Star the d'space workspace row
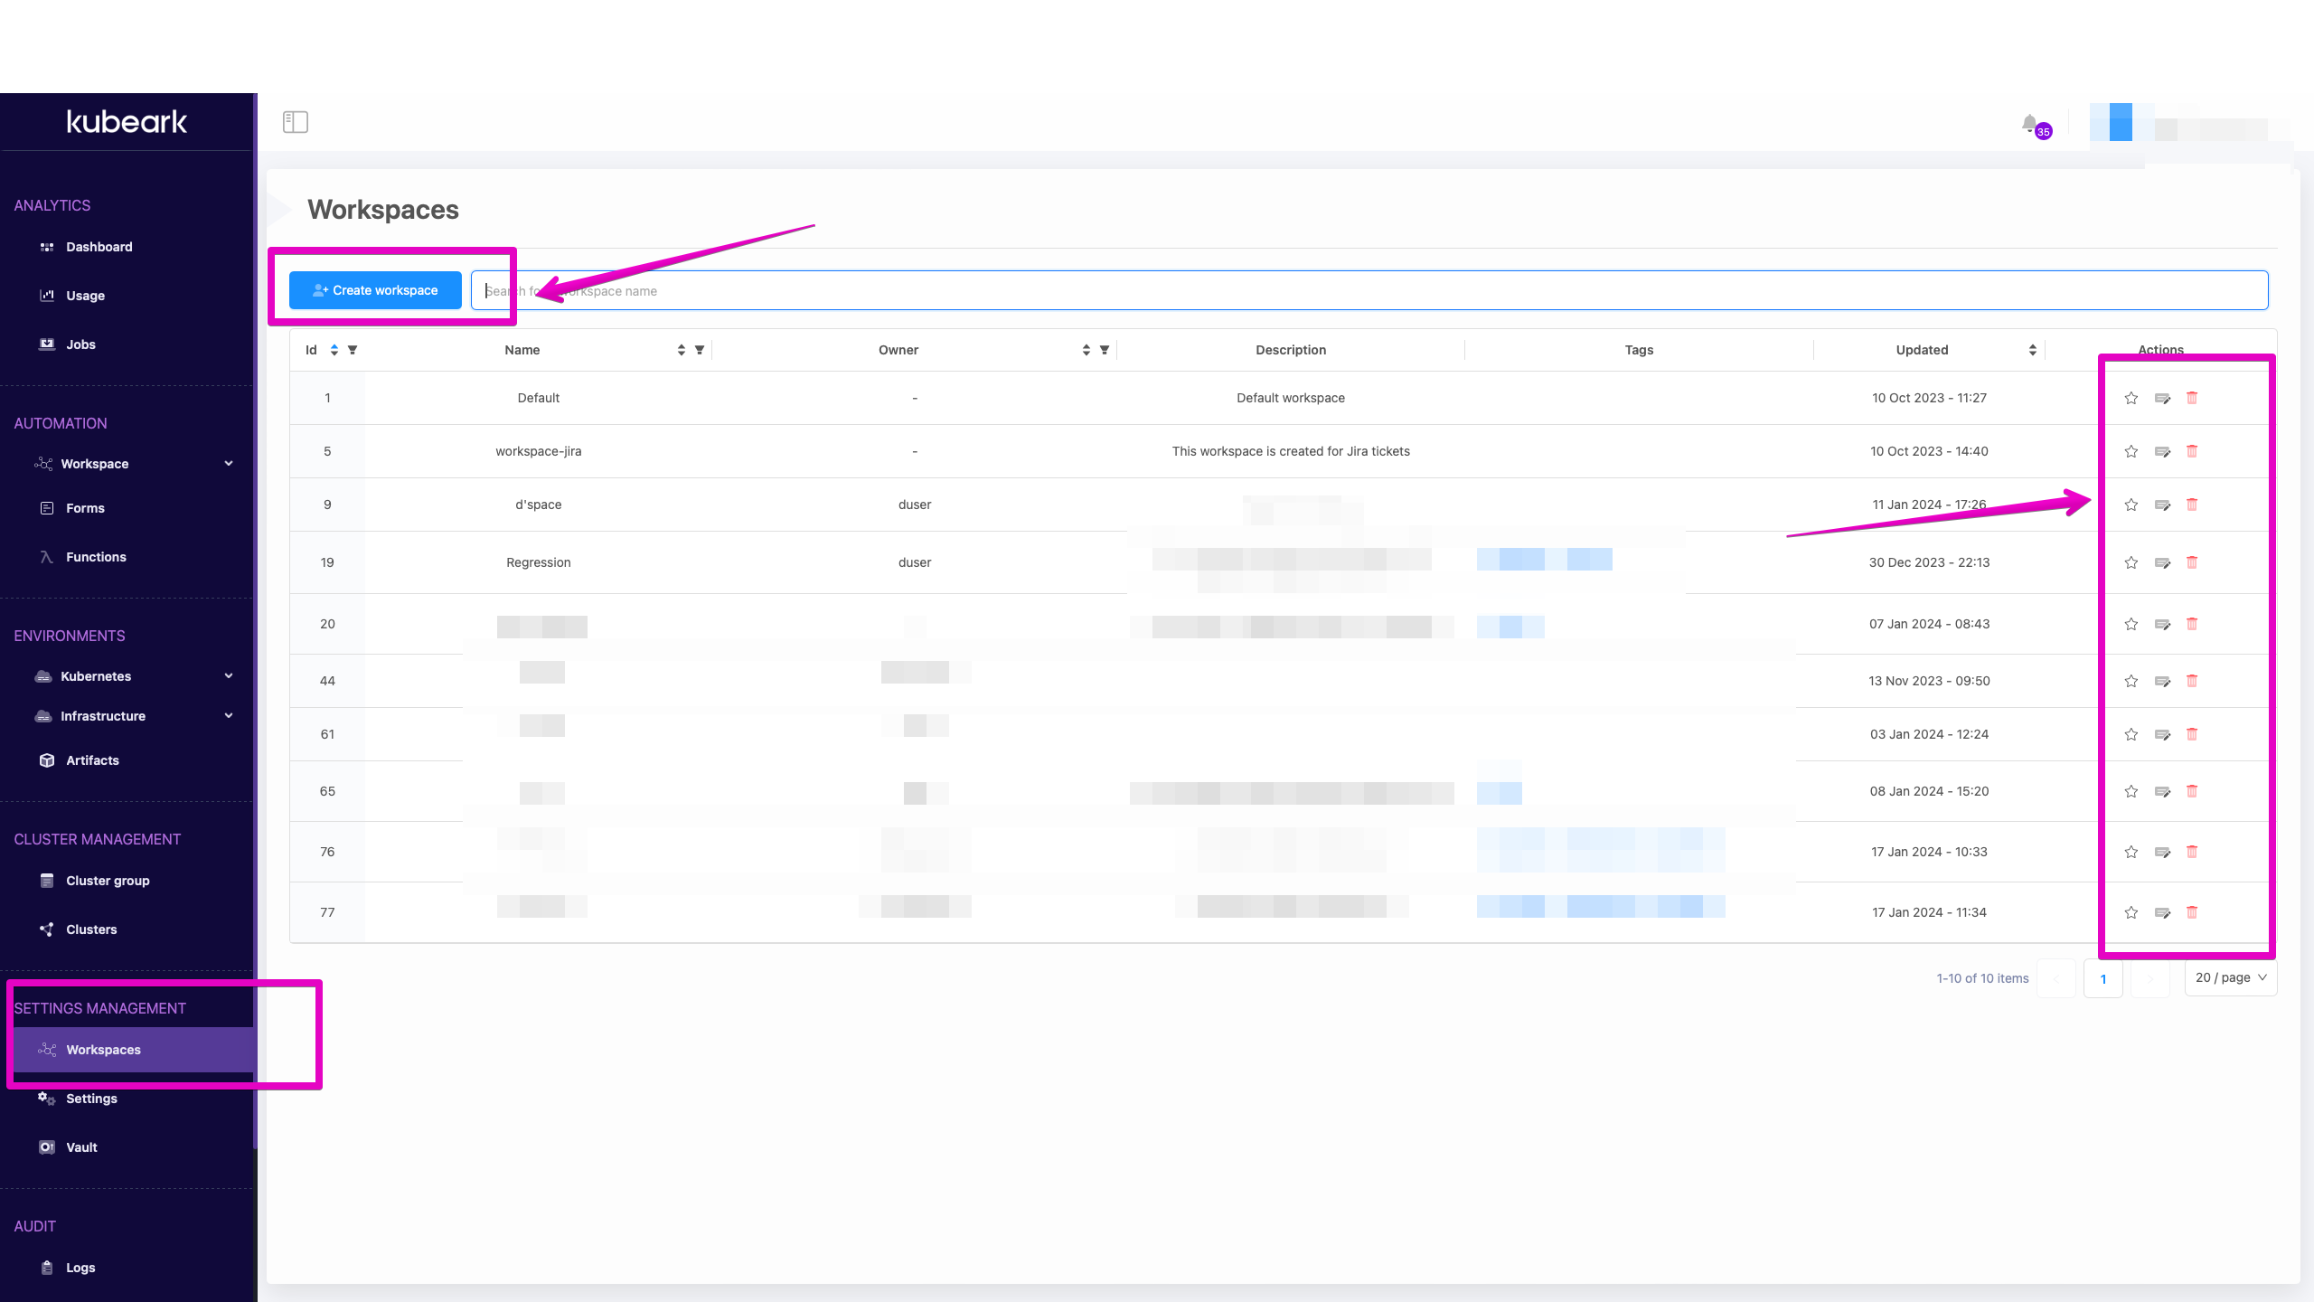The image size is (2314, 1302). tap(2131, 505)
